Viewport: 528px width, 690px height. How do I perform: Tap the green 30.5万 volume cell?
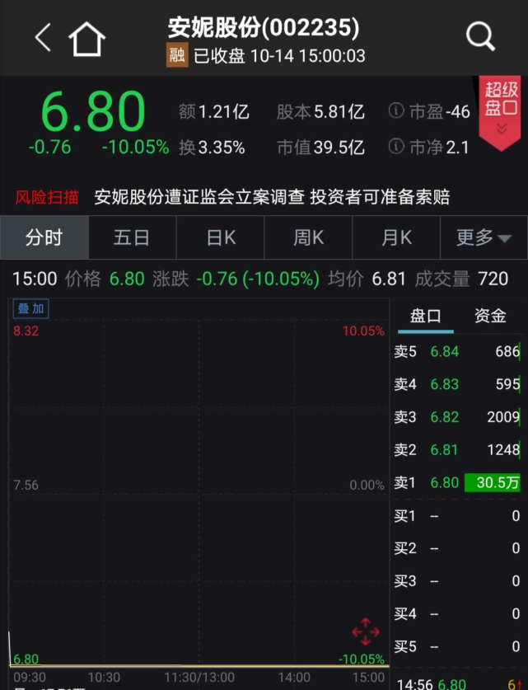pyautogui.click(x=493, y=483)
